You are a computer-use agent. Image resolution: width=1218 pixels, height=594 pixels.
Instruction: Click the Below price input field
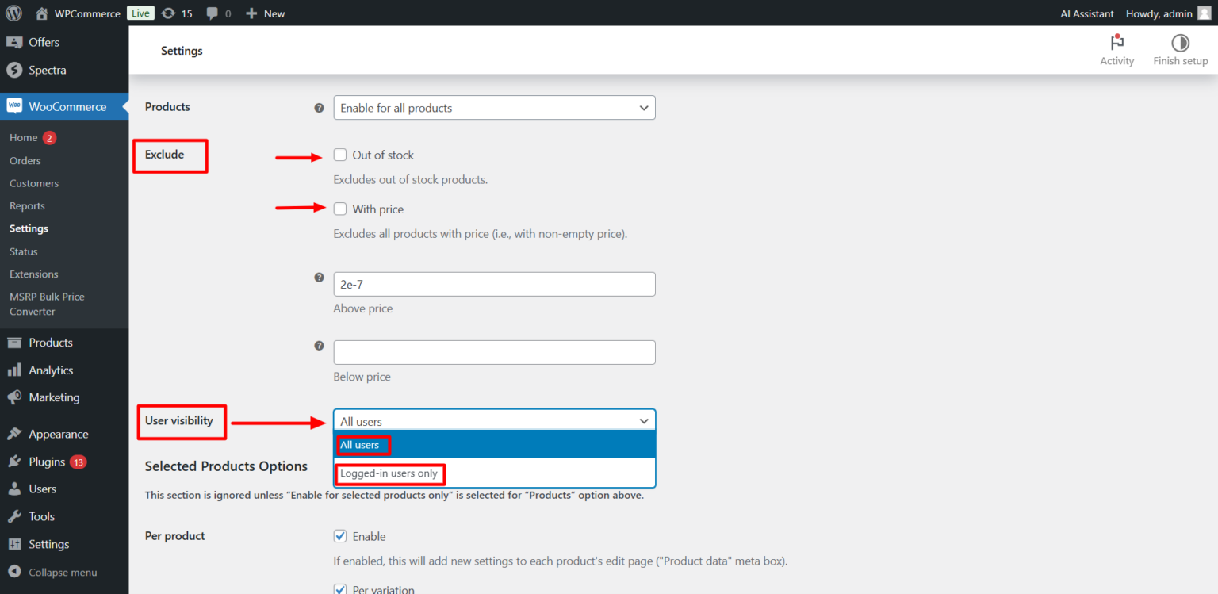494,352
